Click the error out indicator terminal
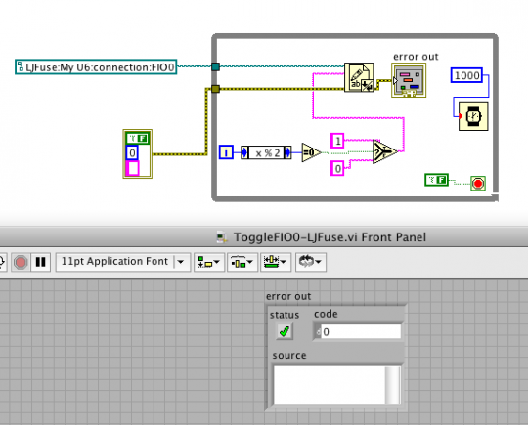This screenshot has width=528, height=425. coord(409,80)
